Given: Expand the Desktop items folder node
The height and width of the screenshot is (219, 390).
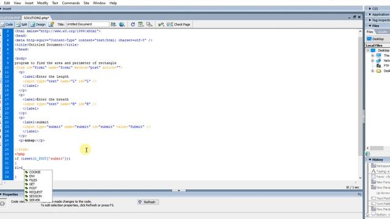Looking at the screenshot, I should point(372,71).
